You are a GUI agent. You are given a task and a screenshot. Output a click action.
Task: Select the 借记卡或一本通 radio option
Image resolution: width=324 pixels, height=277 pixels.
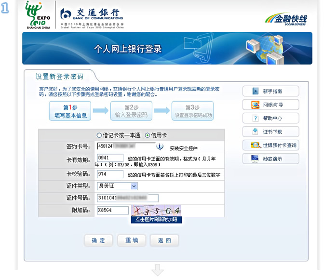(x=99, y=135)
